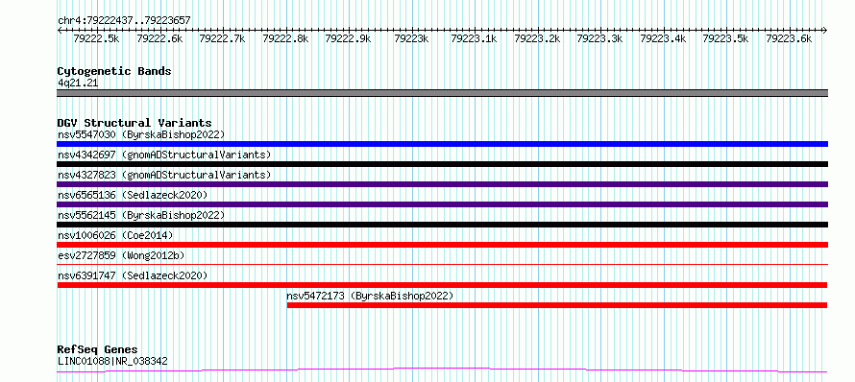Open the nsv6391747 (Sedlazeck2020) label
The width and height of the screenshot is (855, 382).
[133, 275]
